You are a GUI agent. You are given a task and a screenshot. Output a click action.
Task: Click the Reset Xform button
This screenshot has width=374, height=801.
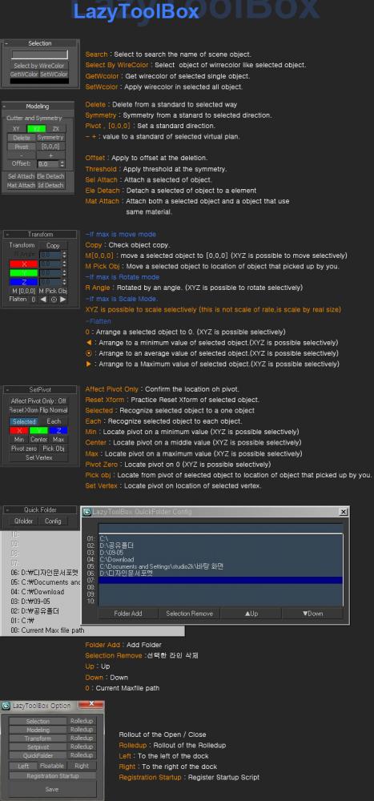[24, 410]
